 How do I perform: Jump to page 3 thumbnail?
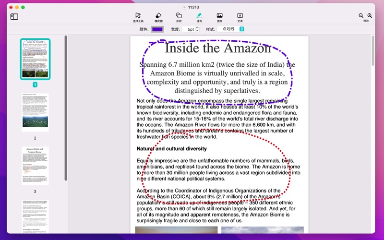click(35, 166)
